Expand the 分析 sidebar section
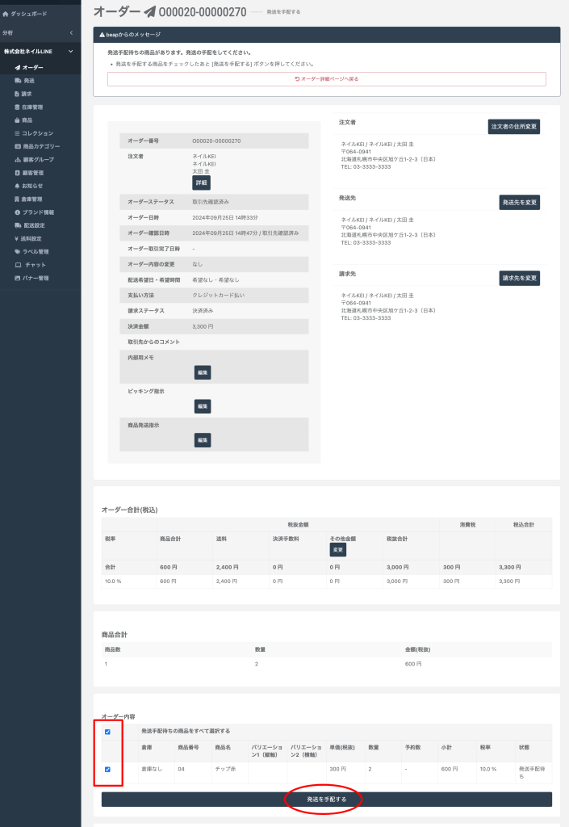Image resolution: width=569 pixels, height=827 pixels. click(71, 32)
